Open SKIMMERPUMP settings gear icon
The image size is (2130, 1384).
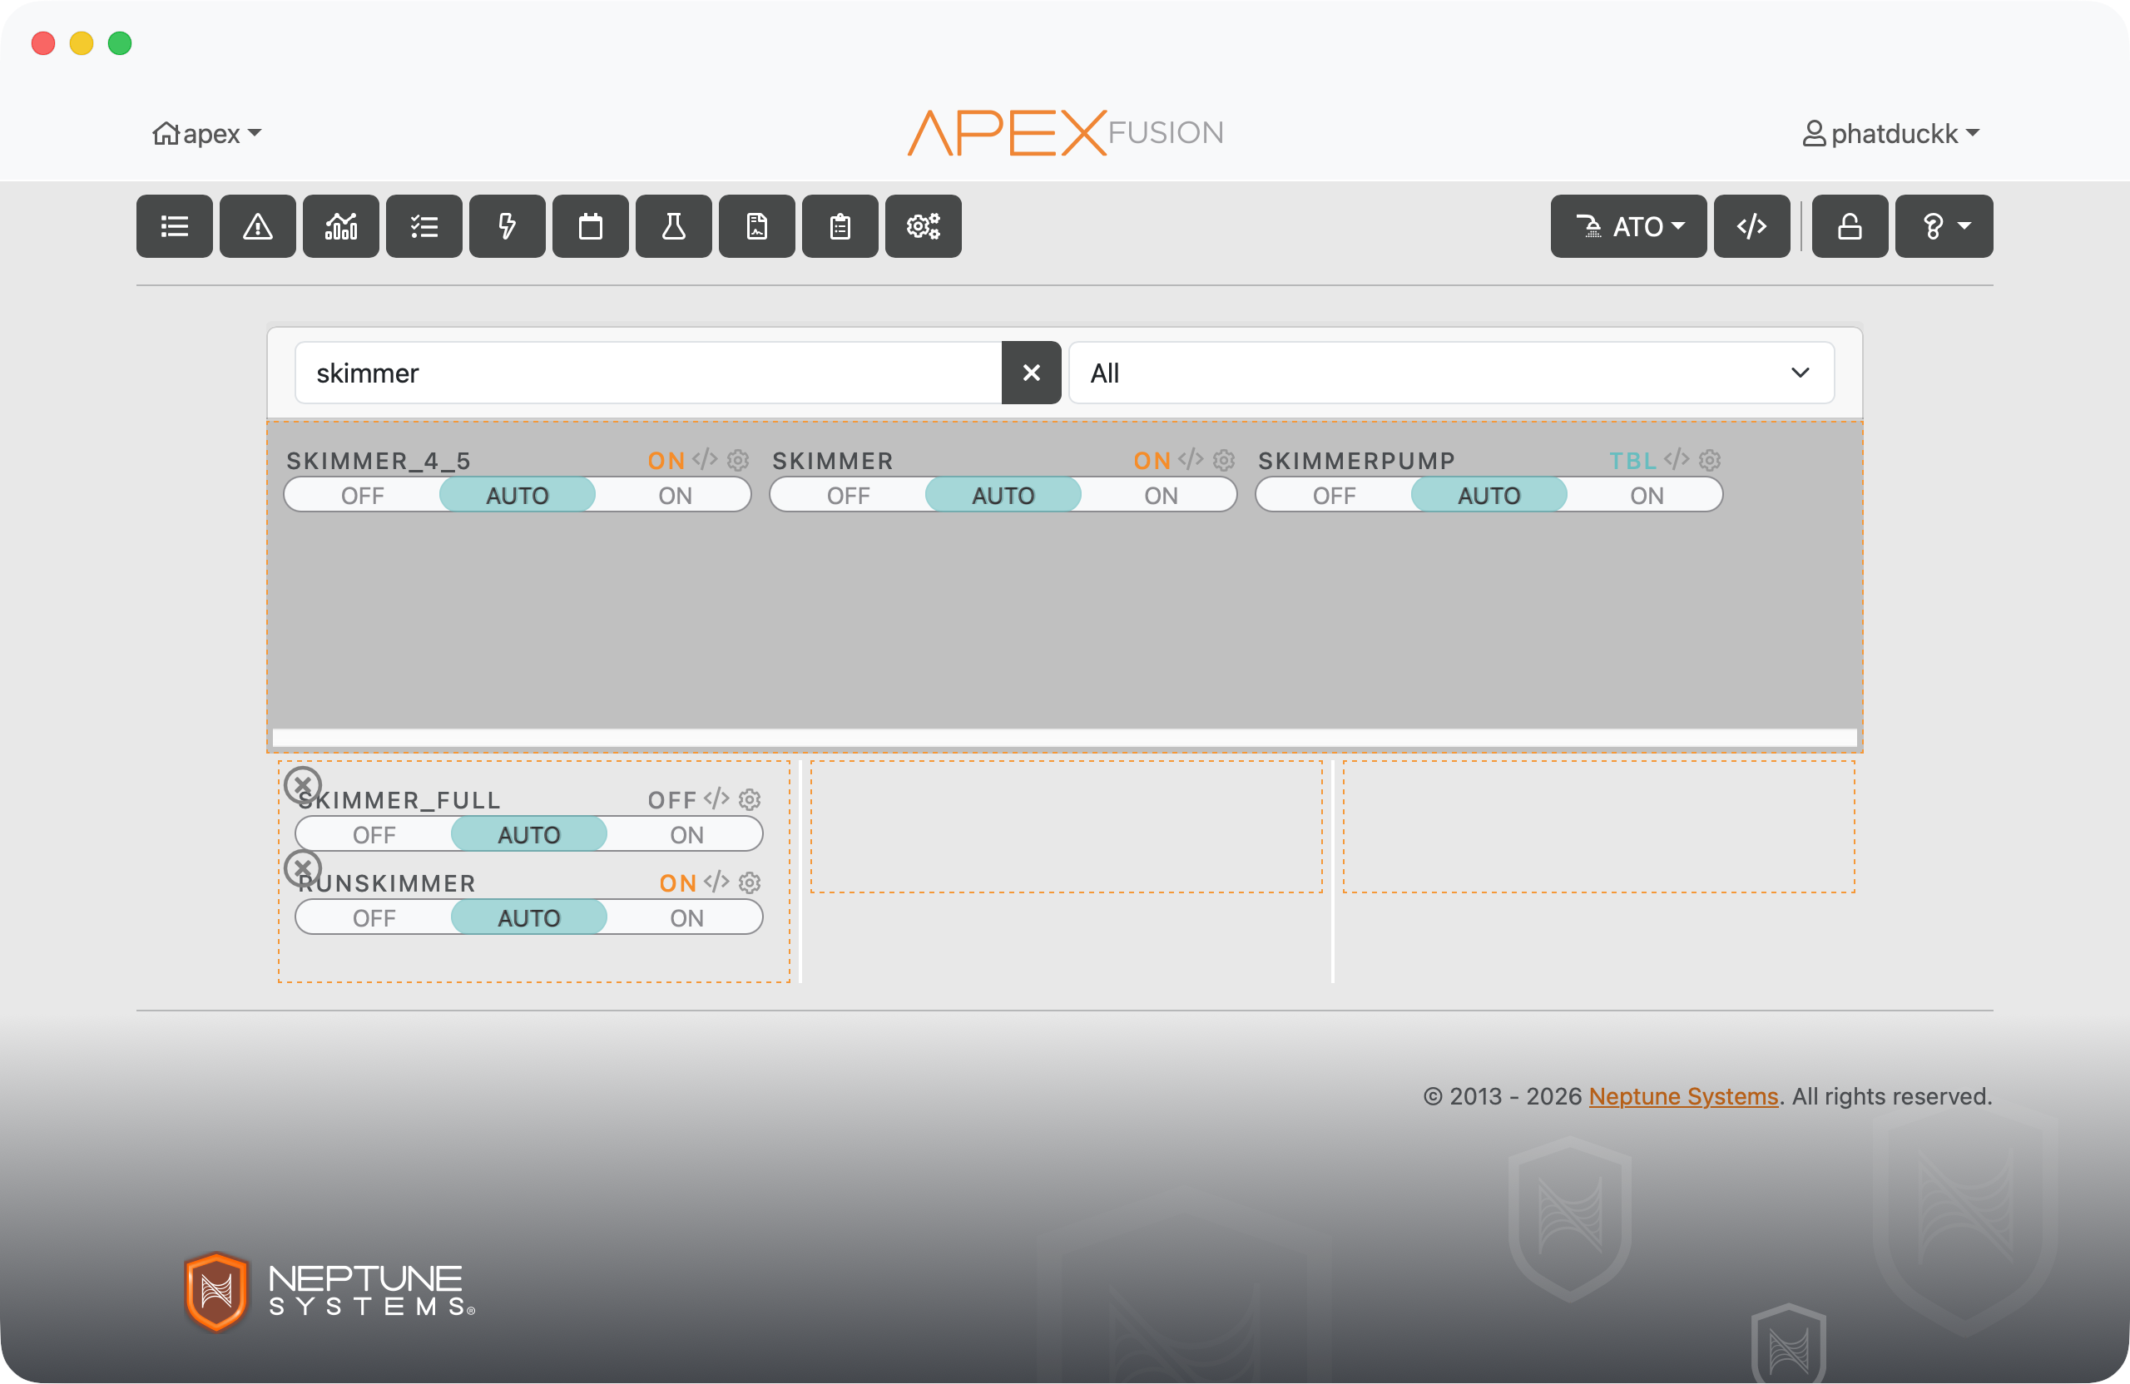[x=1711, y=460]
